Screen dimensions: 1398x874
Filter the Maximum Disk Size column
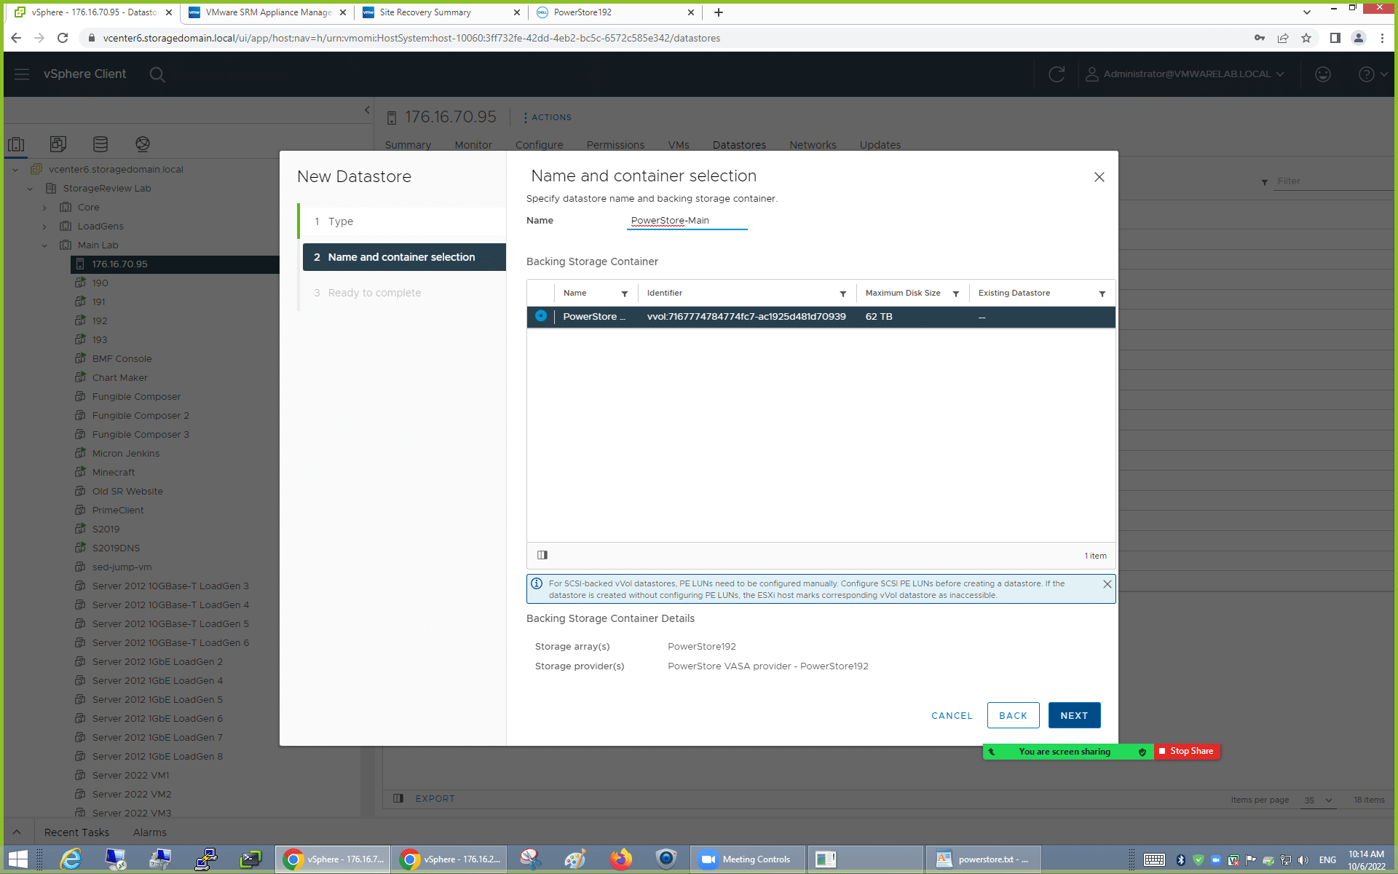coord(956,294)
